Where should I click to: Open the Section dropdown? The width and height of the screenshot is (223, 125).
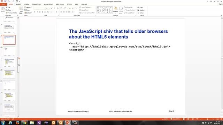coord(28,13)
